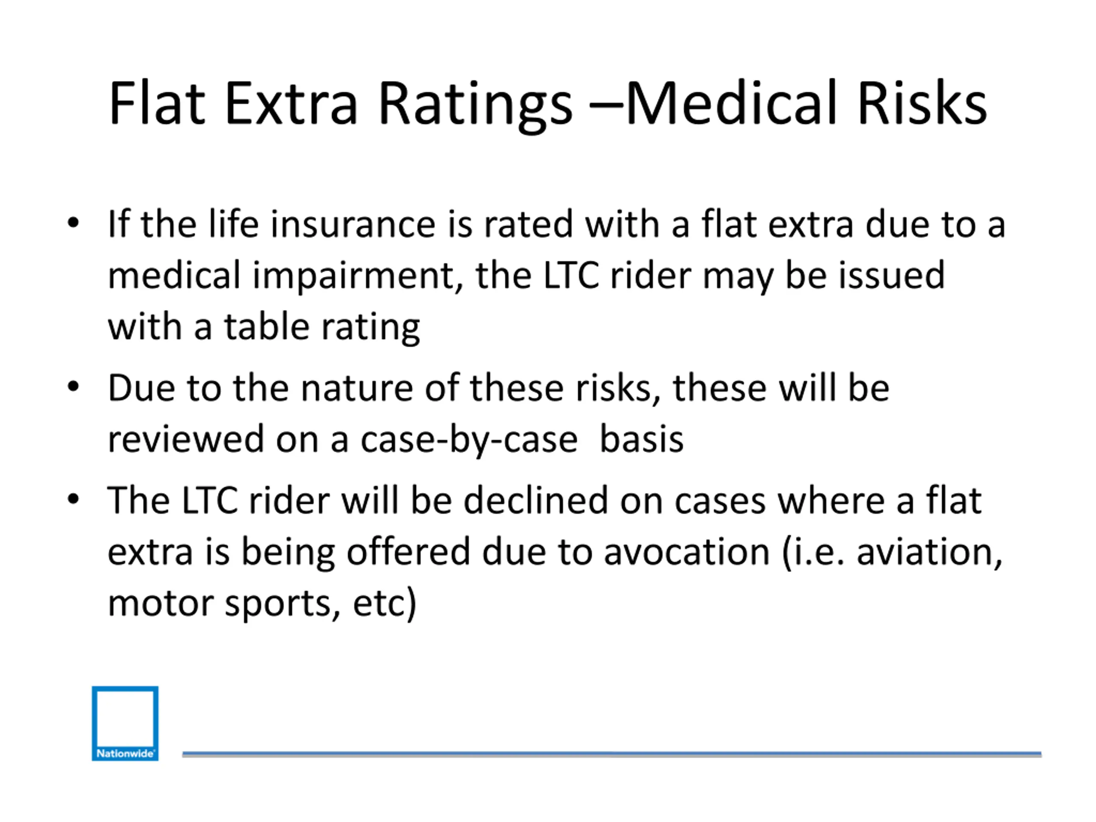Click the first bullet point marker

[73, 223]
